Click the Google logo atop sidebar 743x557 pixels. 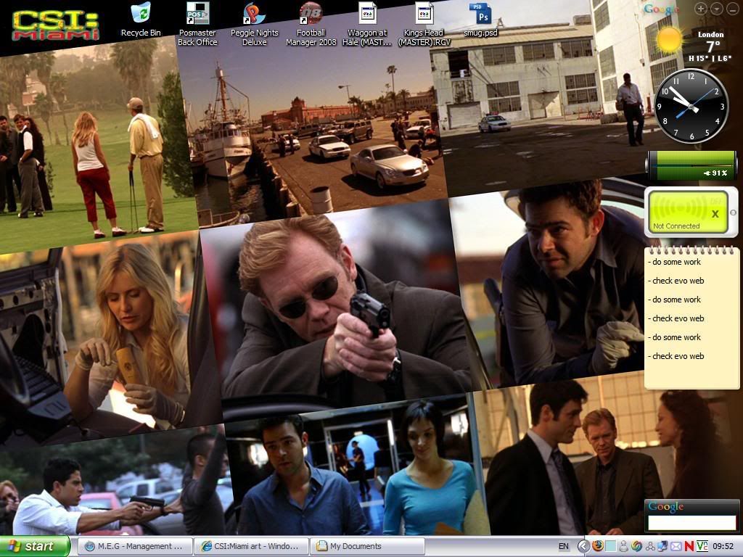coord(662,9)
